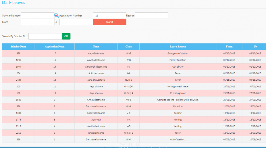Open the To date field
Viewport: 266px width, 148px height.
tap(76, 22)
